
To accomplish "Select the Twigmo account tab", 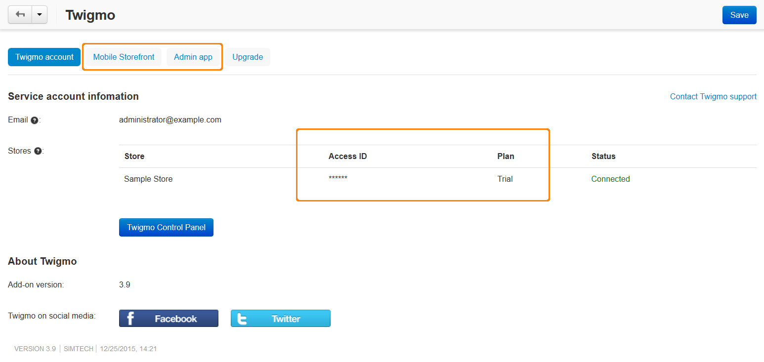I will 44,57.
